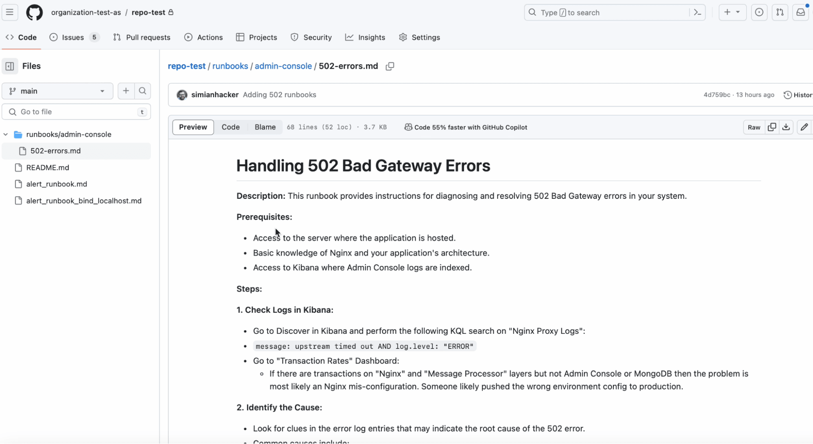Open alert_runbook.md in file tree
The image size is (813, 444).
tap(57, 184)
